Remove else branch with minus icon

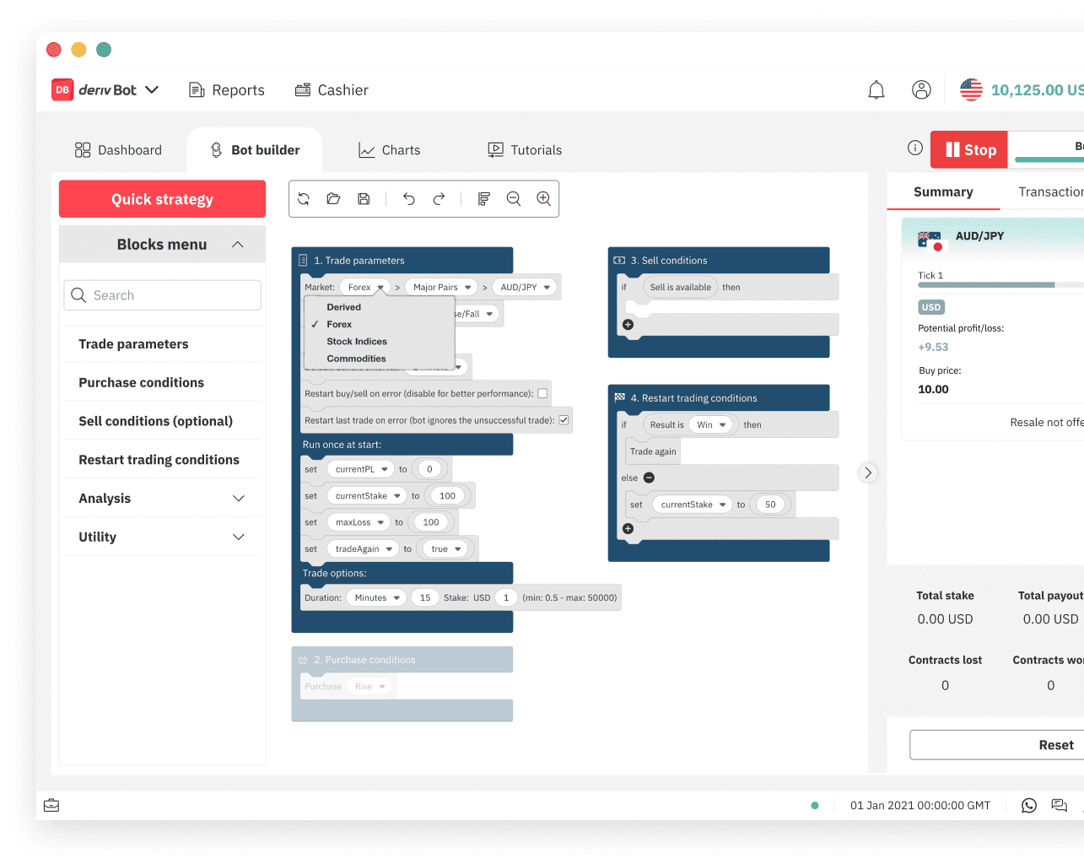click(649, 478)
